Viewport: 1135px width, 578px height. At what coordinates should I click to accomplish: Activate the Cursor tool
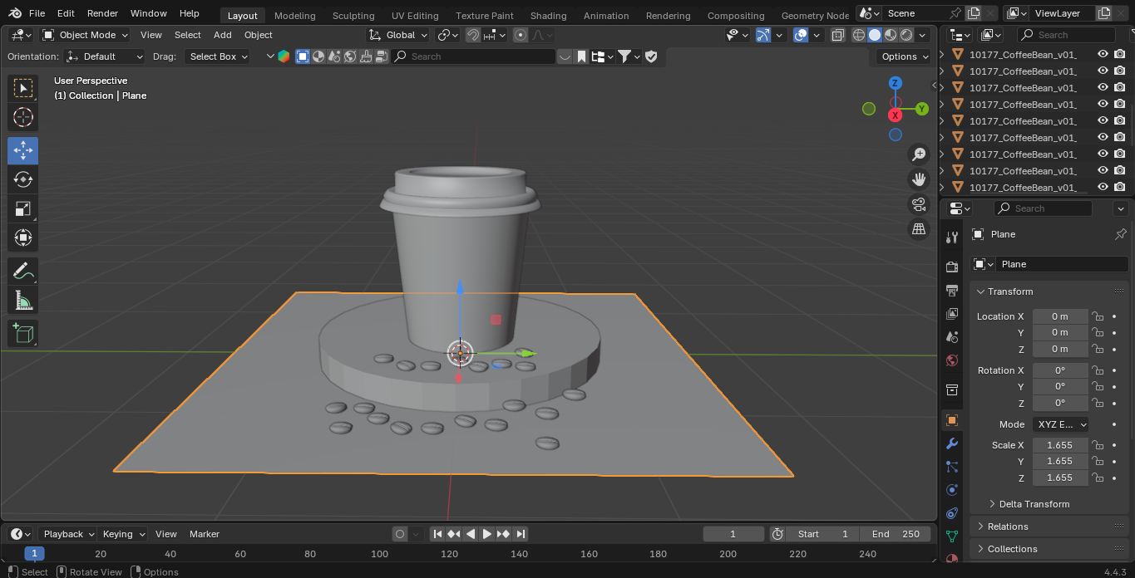[x=23, y=117]
